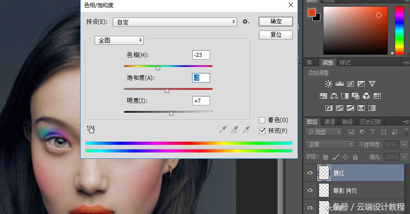Open the Layers panel flyout menu
Screen dimensions: 410x214
tap(406, 122)
